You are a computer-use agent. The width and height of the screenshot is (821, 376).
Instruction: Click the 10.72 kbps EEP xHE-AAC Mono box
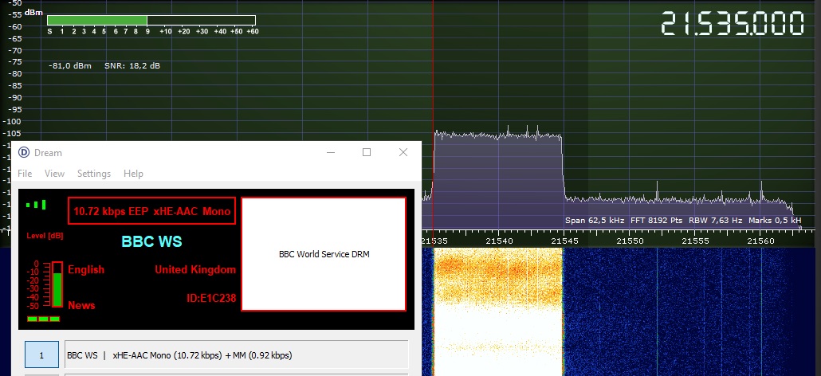tap(151, 211)
